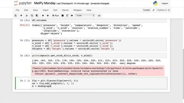The width and height of the screenshot is (184, 103).
Task: Click the Logout button
Action: pos(165,3)
